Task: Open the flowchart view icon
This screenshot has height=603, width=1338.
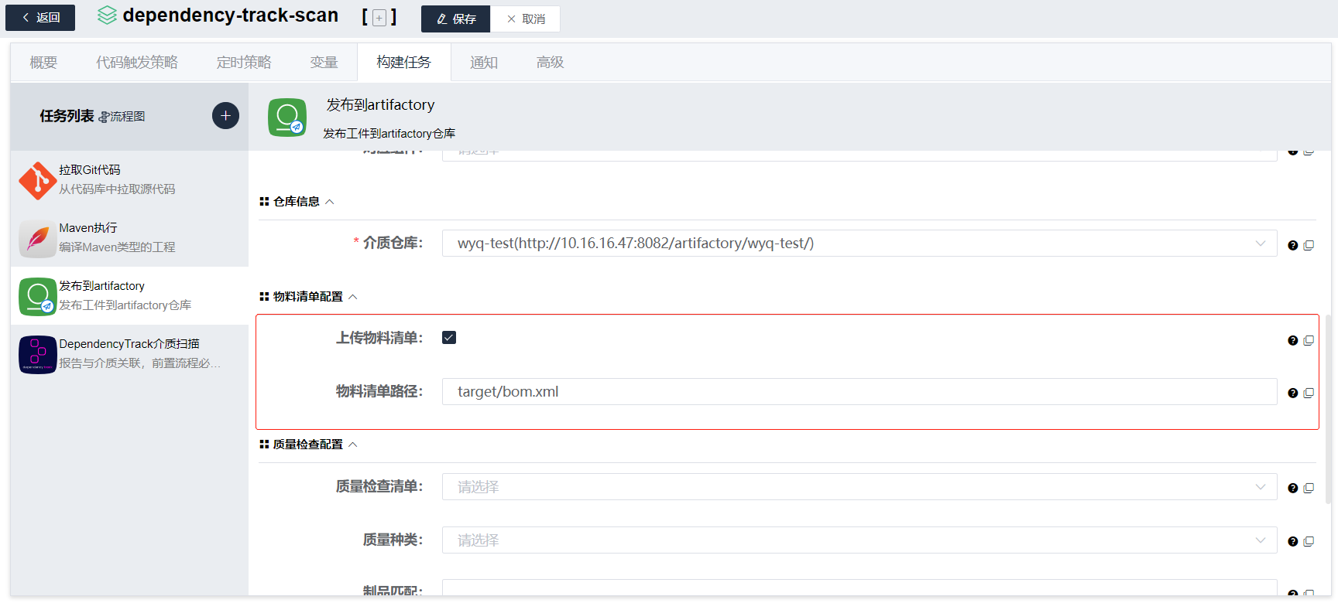Action: click(x=104, y=118)
